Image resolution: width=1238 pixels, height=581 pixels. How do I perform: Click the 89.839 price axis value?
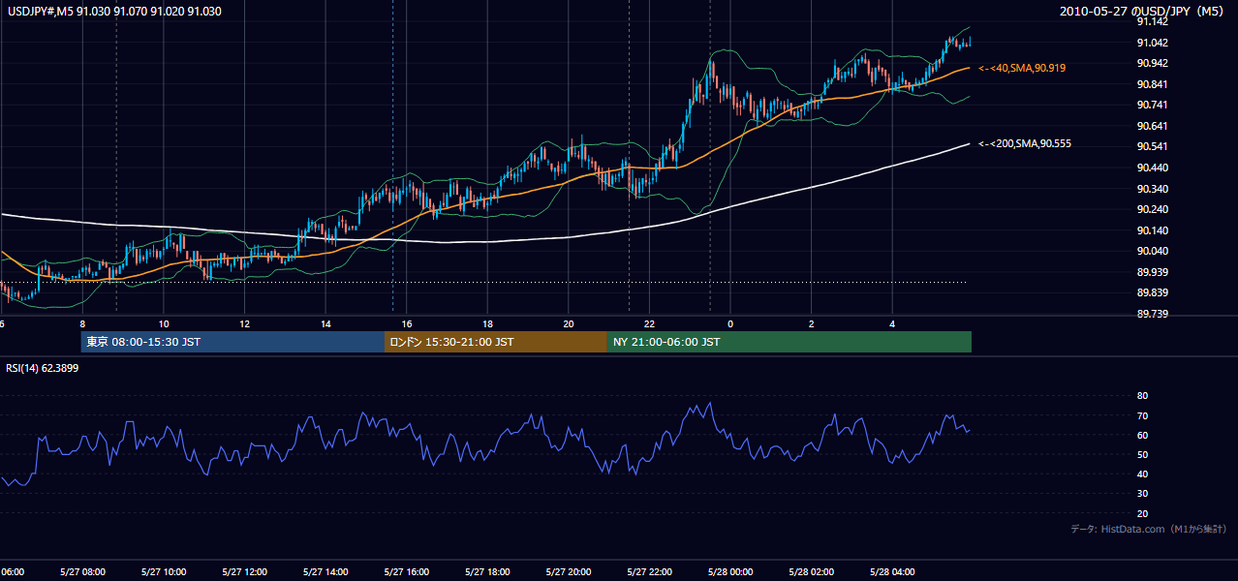[1152, 292]
